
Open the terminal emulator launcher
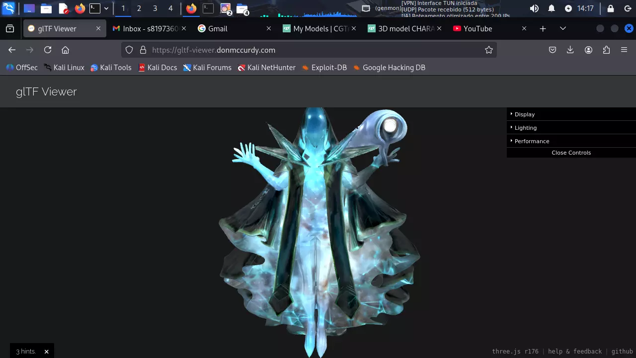95,8
